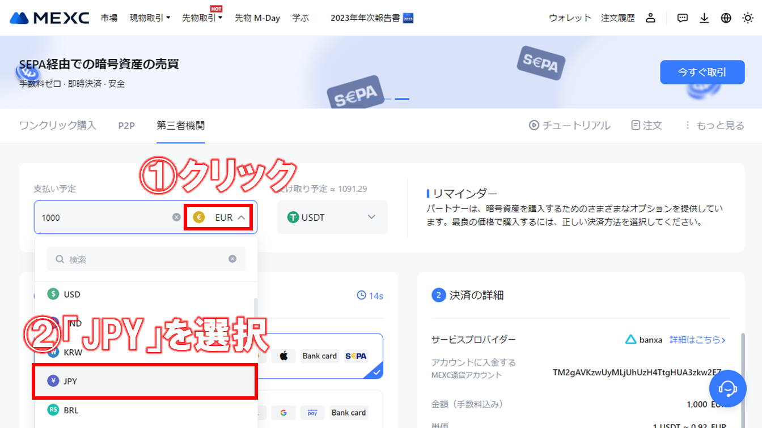Open the customer support chat bubble
This screenshot has width=762, height=428.
727,388
